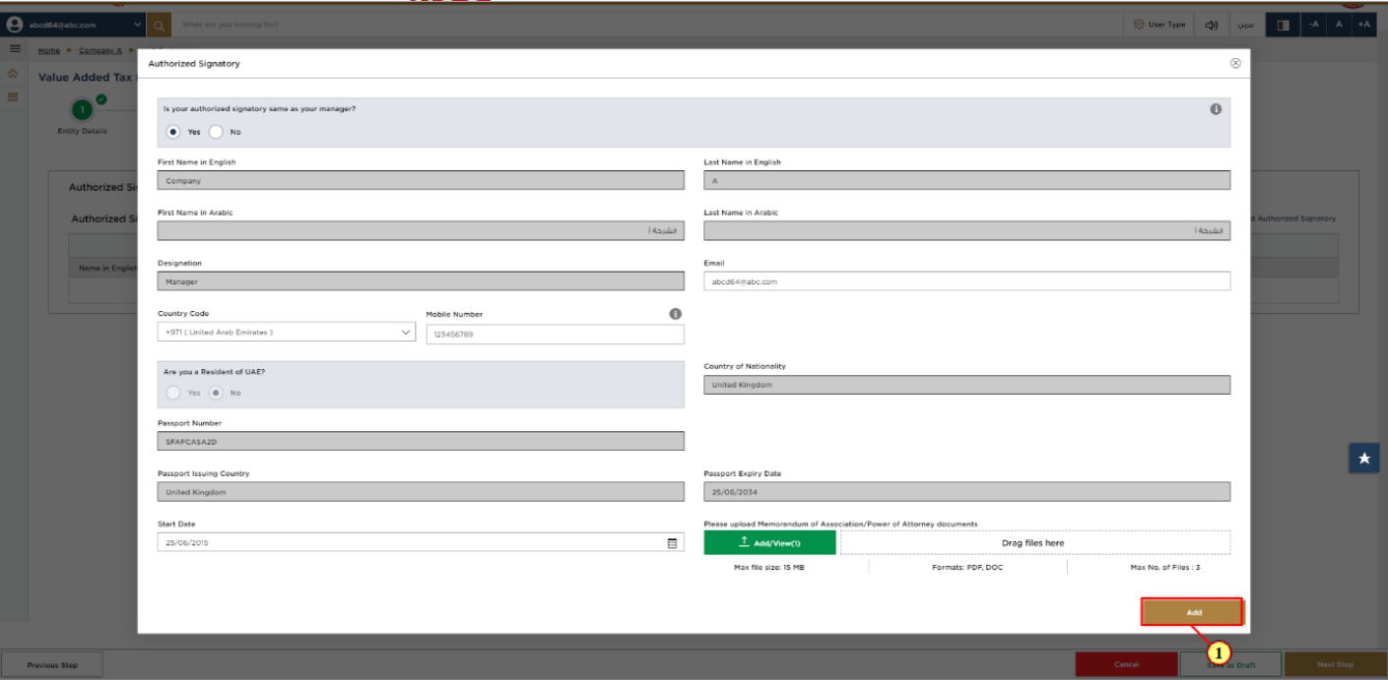Click the Entity Details step 1 indicator

pyautogui.click(x=84, y=109)
